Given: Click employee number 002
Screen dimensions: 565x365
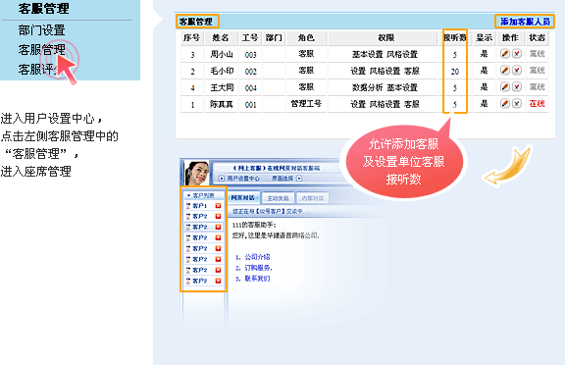Looking at the screenshot, I should coord(250,72).
